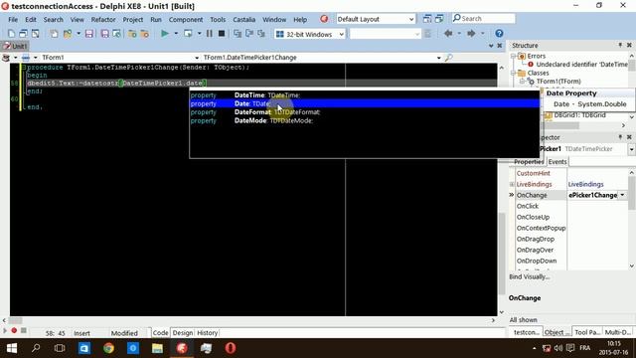This screenshot has height=358, width=636.
Task: Open the Project menu
Action: pos(132,20)
